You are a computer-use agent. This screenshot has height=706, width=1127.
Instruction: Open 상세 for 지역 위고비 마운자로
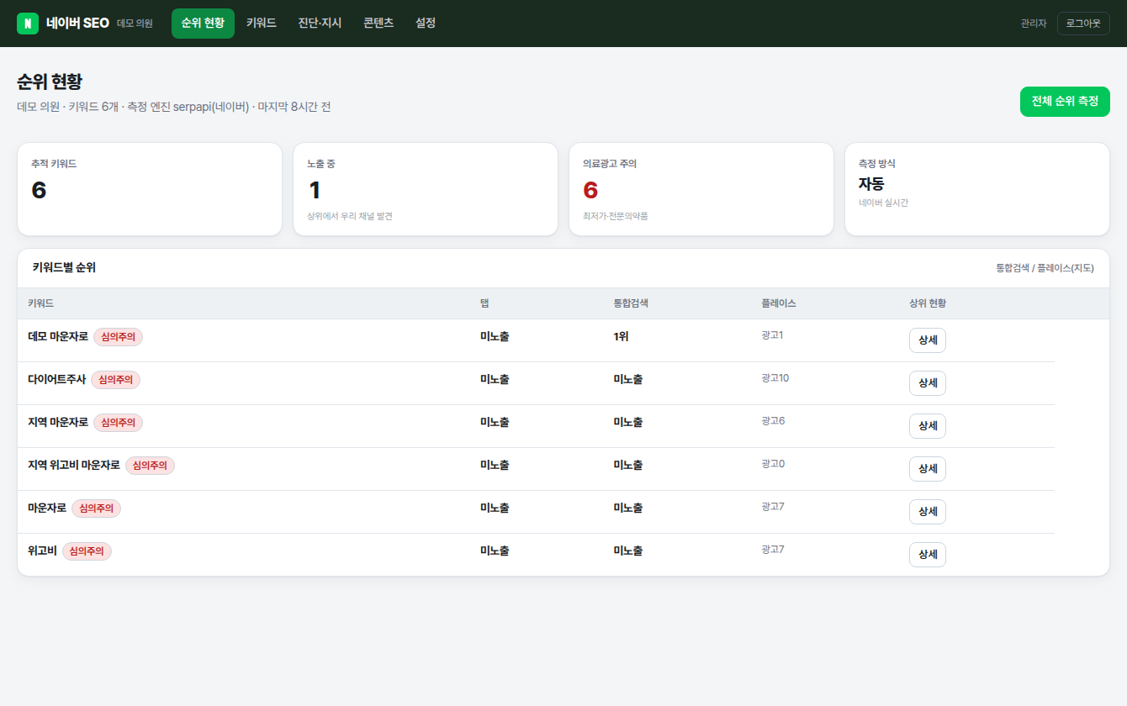(x=928, y=469)
